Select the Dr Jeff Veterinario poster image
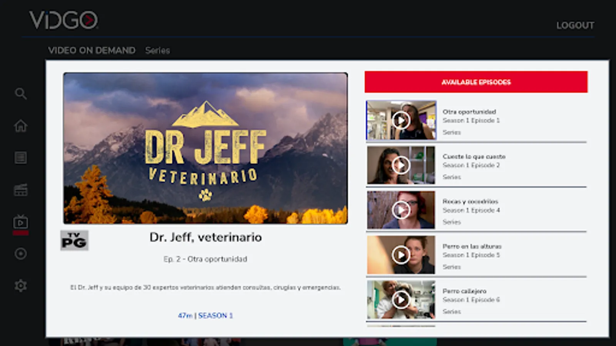The height and width of the screenshot is (346, 616). coord(206,148)
